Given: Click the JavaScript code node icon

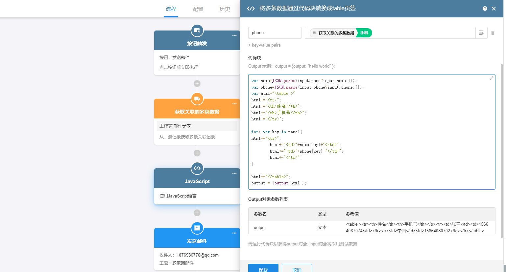Looking at the screenshot, I should point(197,168).
